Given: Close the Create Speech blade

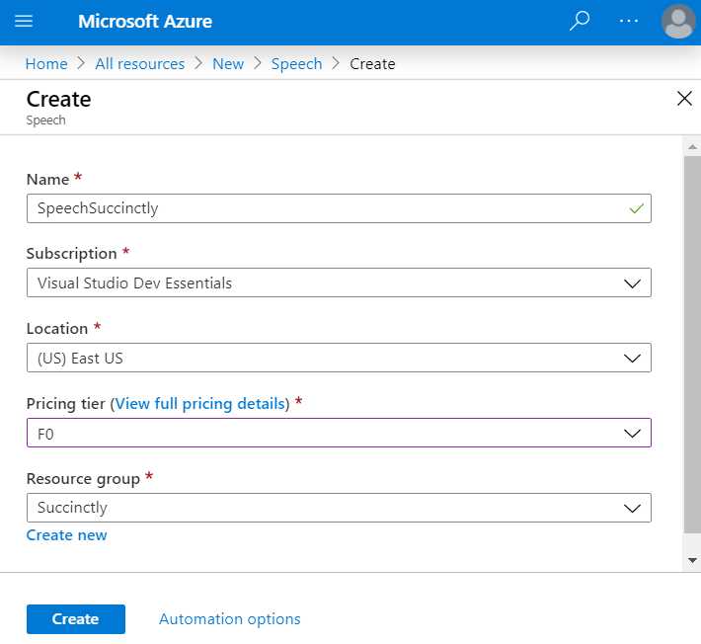Looking at the screenshot, I should coord(684,99).
